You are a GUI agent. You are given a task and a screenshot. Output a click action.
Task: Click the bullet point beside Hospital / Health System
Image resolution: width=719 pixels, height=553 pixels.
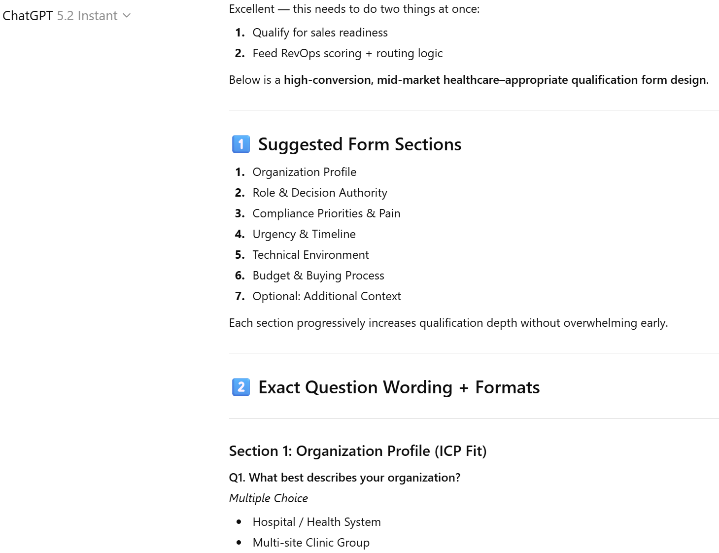tap(240, 521)
